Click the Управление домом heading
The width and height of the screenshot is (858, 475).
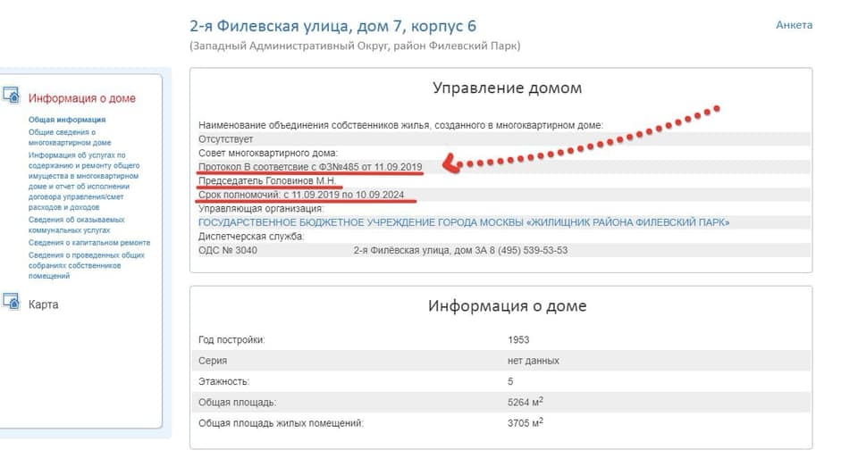tap(508, 88)
